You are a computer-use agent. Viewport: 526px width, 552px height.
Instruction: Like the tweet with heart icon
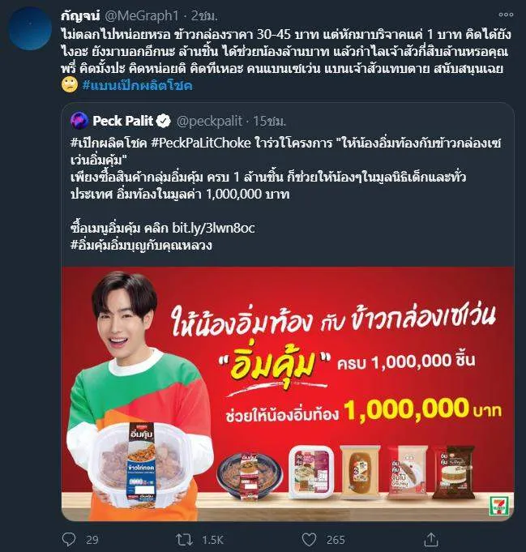(x=309, y=539)
